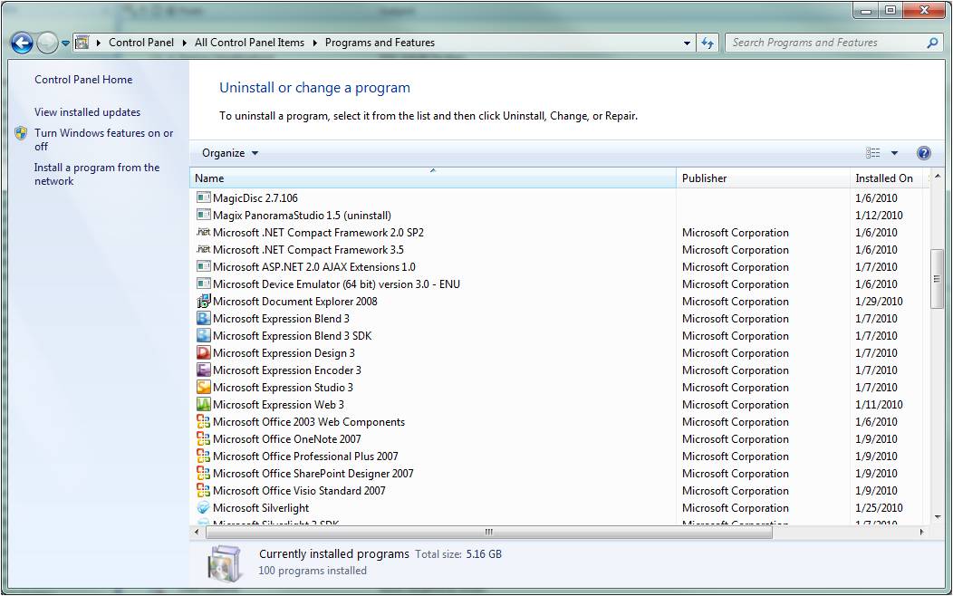The width and height of the screenshot is (953, 596).
Task: Click the Microsoft Document Explorer 2008 icon
Action: tap(204, 302)
